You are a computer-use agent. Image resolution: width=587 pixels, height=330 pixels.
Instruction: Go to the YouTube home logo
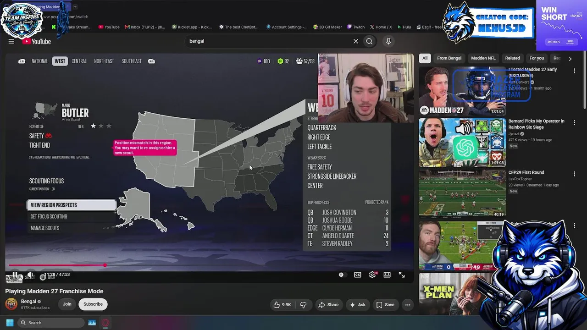click(36, 41)
